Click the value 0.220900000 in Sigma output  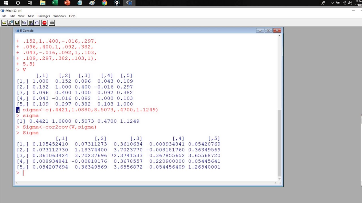[167, 161]
